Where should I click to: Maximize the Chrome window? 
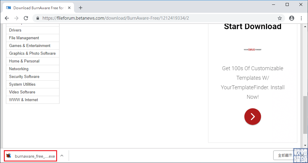(x=287, y=4)
